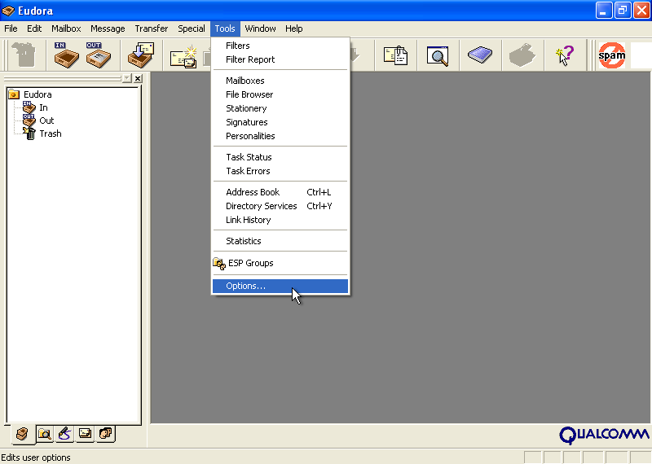Screen dimensions: 652x464
Task: Choose Filters from Tools menu
Action: (280, 46)
